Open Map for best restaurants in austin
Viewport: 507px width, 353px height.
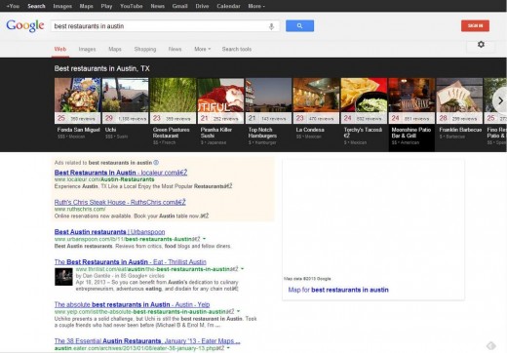tap(338, 290)
